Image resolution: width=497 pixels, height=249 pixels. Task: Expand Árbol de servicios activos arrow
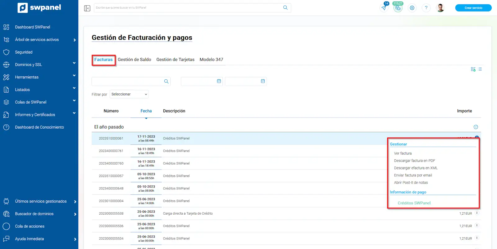[x=75, y=40]
